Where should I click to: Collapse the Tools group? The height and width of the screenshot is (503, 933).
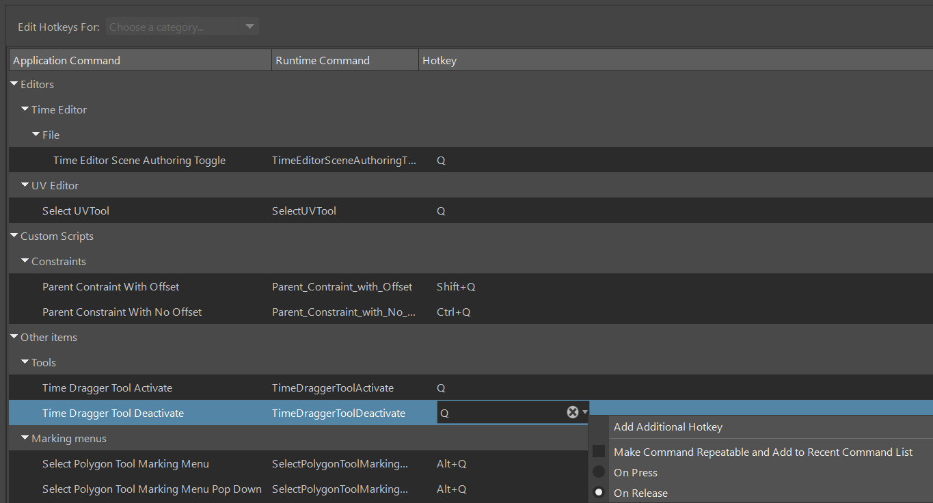25,362
